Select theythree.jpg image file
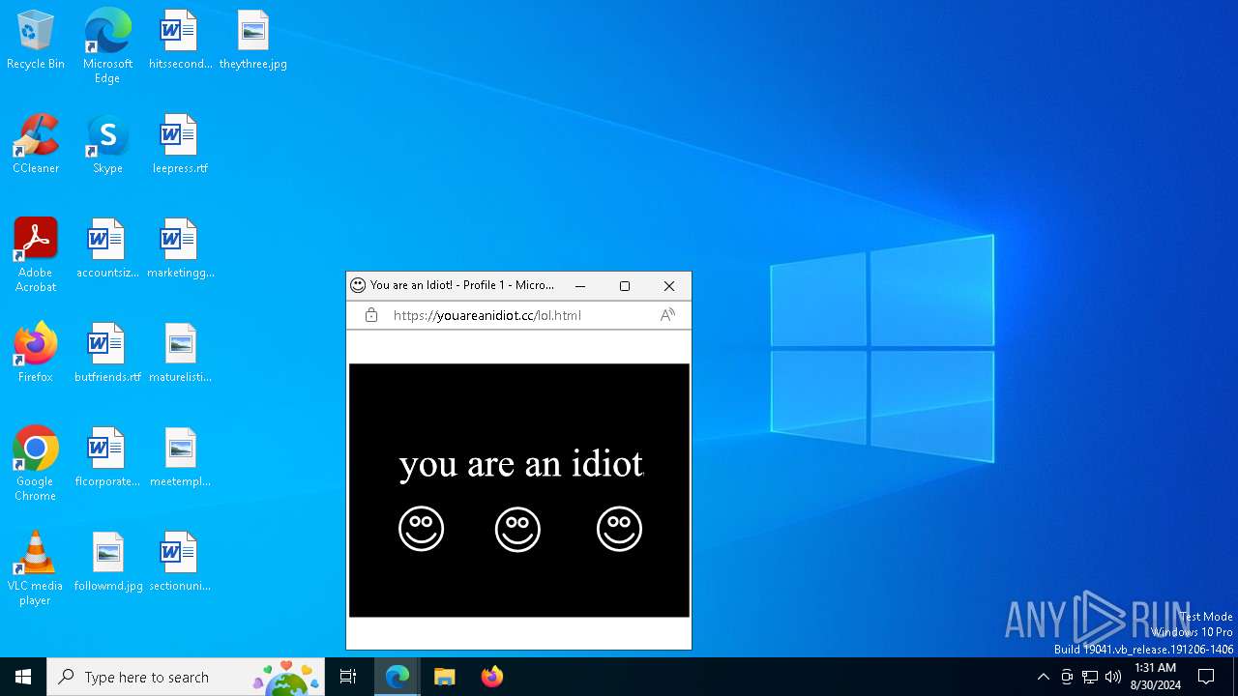 [x=252, y=41]
